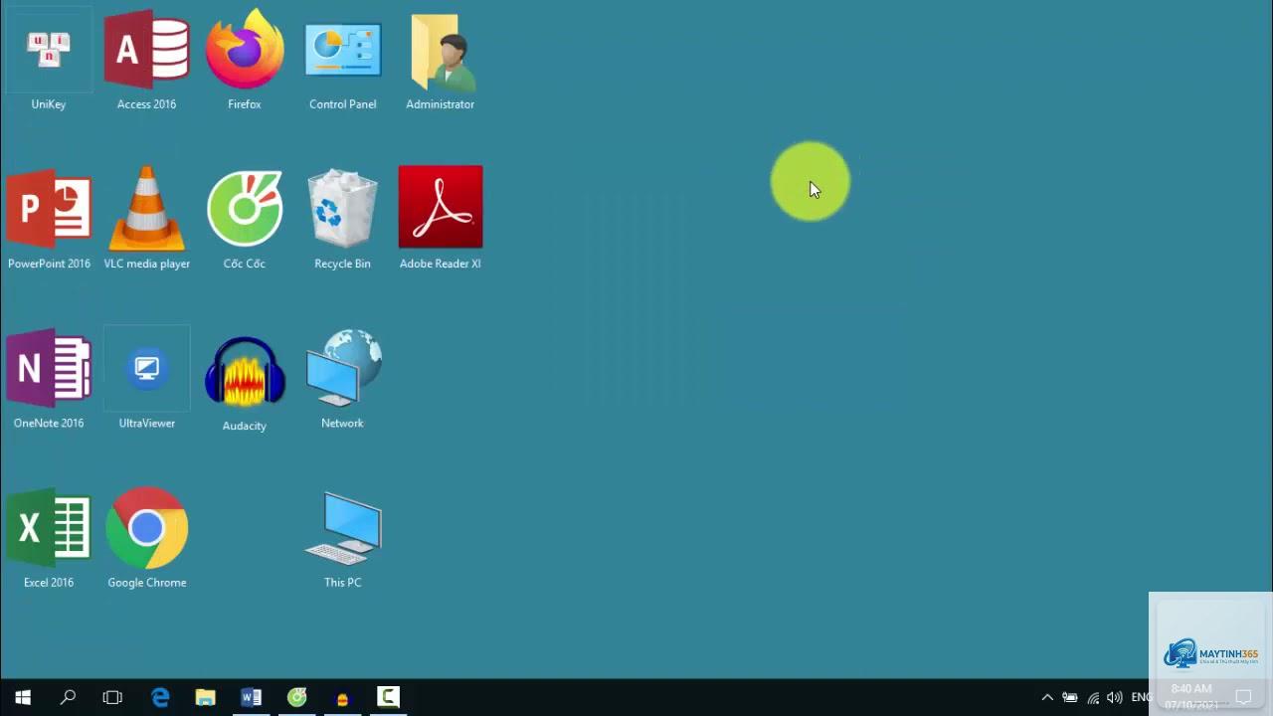Select the Excel 2016 desktop icon
This screenshot has height=716, width=1273.
49,539
